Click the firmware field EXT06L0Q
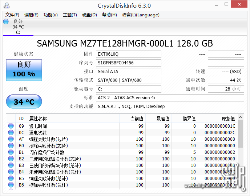The image size is (250, 196). (x=129, y=54)
